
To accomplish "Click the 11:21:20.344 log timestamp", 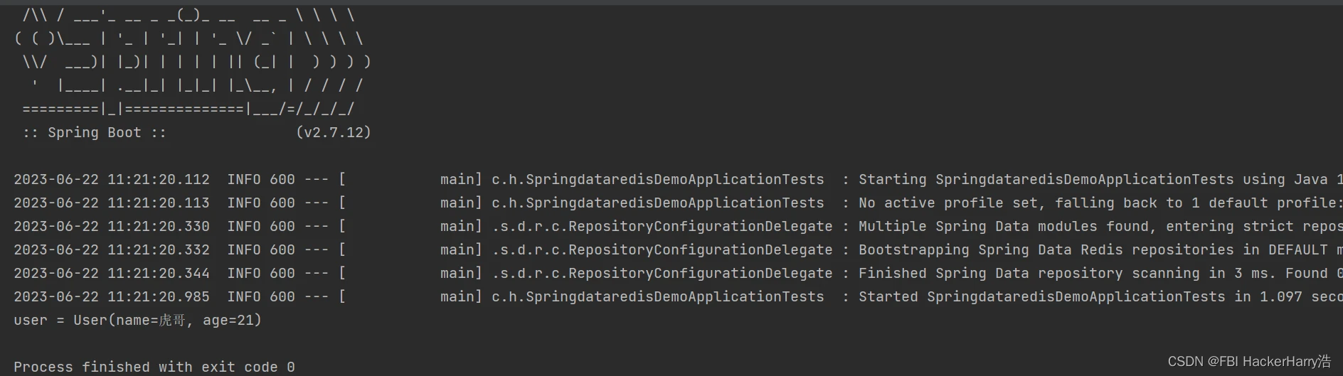I will point(159,273).
